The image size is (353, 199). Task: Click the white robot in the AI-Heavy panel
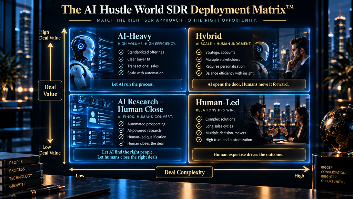(x=83, y=62)
